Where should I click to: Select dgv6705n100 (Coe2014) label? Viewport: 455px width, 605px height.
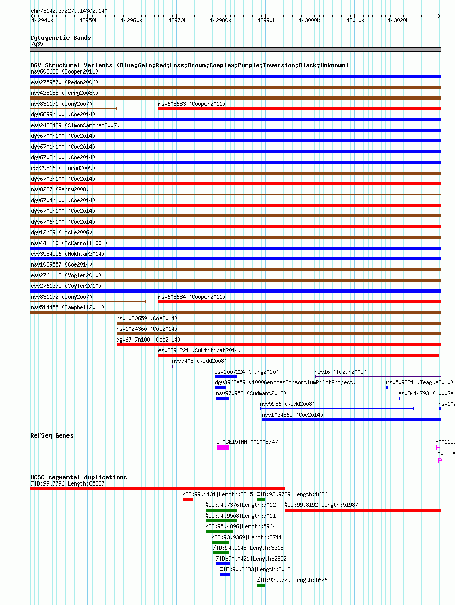(62, 211)
